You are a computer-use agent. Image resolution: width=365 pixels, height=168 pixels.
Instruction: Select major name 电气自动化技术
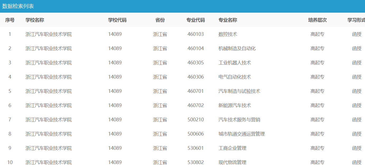[x=235, y=77]
